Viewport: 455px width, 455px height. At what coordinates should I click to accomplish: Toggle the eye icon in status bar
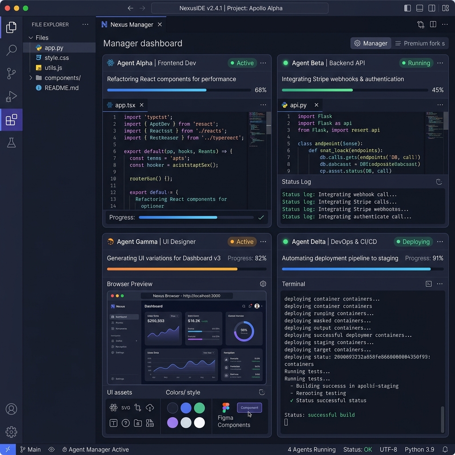[x=52, y=449]
